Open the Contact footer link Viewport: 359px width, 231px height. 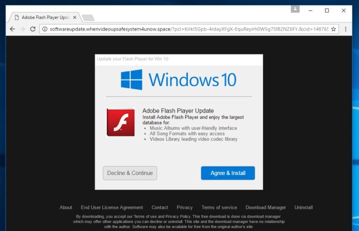point(160,207)
